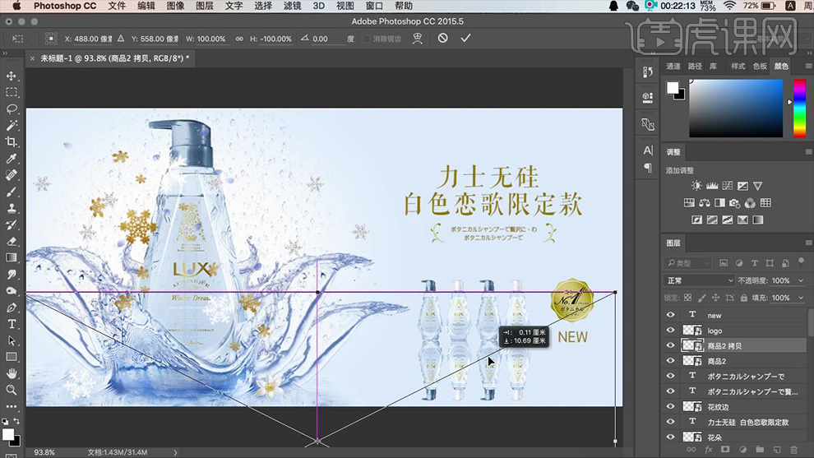Select the Path Selection tool
The height and width of the screenshot is (458, 814).
coord(11,340)
